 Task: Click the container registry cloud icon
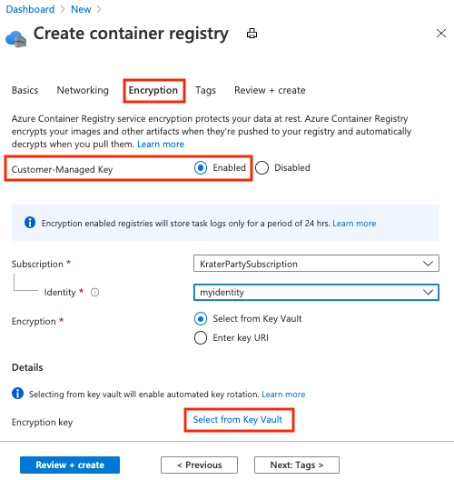pos(16,39)
